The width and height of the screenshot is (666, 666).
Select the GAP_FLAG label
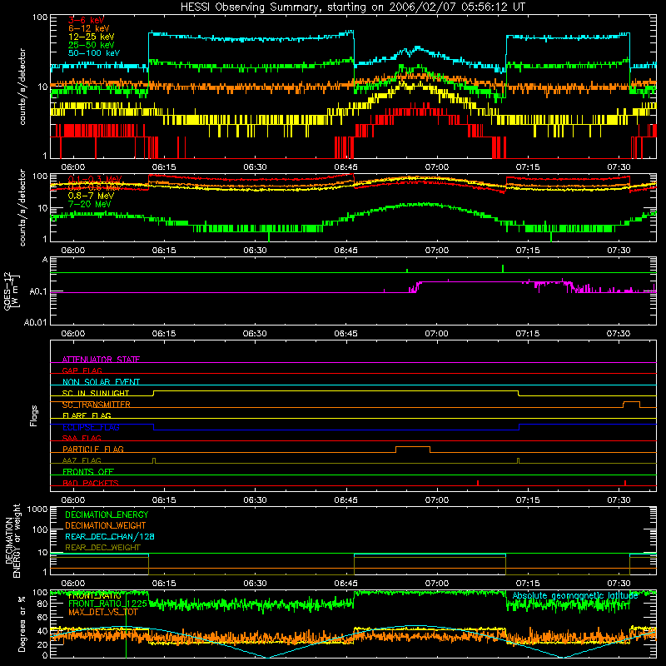(x=82, y=370)
